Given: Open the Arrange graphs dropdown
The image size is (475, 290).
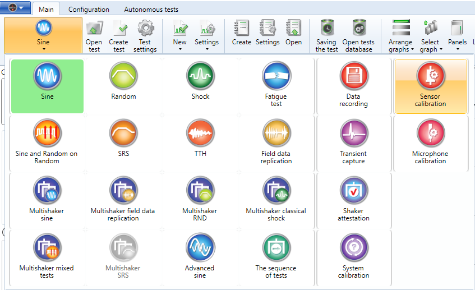Looking at the screenshot, I should point(401,36).
